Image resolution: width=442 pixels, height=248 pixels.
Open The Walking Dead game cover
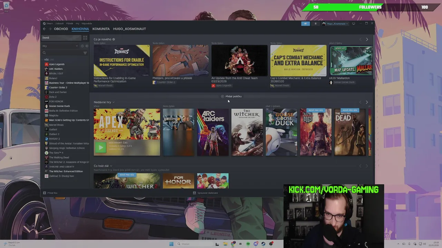pyautogui.click(x=350, y=132)
